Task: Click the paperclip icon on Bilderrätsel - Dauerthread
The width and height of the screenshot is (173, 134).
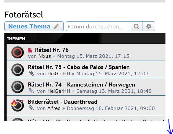Action: pyautogui.click(x=31, y=108)
